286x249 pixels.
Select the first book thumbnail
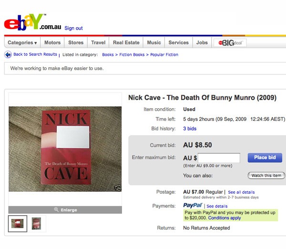tap(19, 224)
